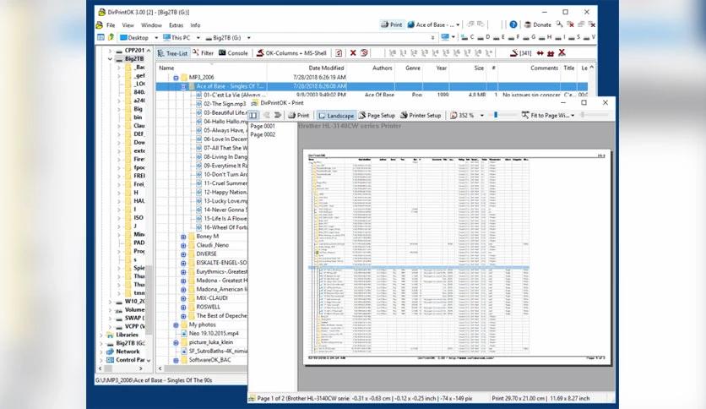Expand the Boney M folder
This screenshot has width=706, height=409.
coord(183,237)
